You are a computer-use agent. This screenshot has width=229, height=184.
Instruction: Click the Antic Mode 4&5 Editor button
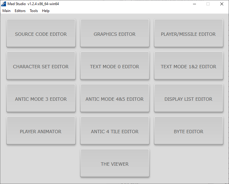click(x=115, y=99)
